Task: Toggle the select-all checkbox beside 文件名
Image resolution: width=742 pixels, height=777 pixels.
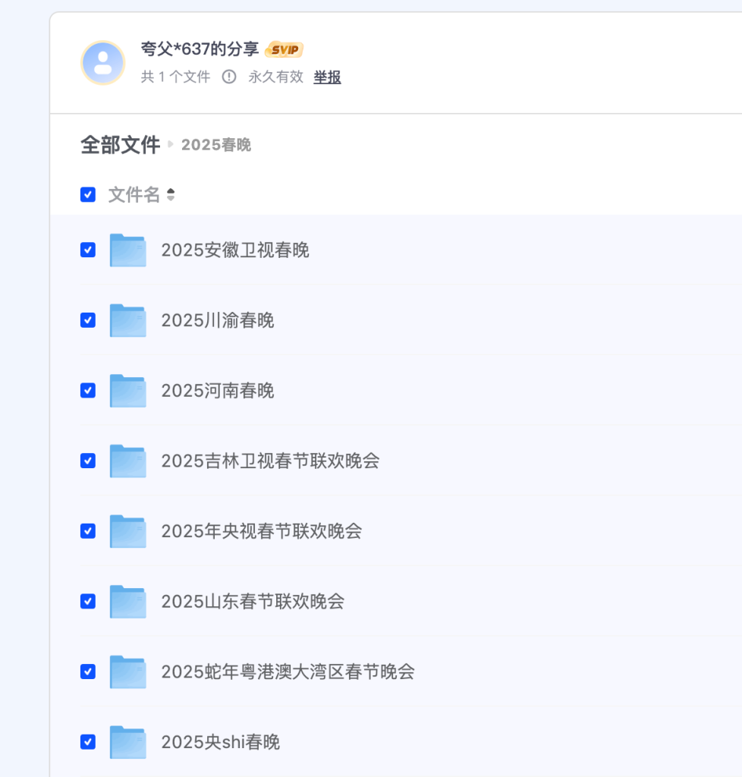Action: click(88, 195)
